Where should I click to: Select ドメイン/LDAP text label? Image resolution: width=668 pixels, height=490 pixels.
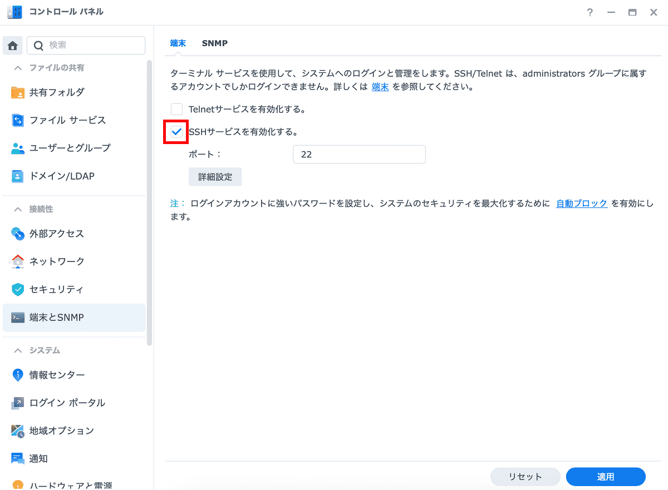click(x=62, y=176)
